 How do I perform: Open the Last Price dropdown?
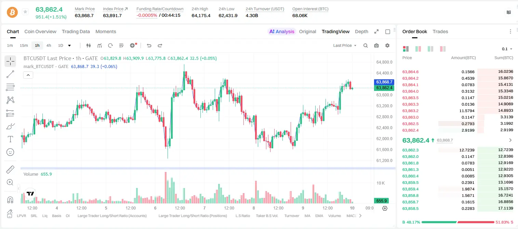pos(345,45)
